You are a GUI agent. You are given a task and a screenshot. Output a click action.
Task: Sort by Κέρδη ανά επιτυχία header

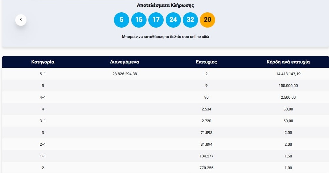(288, 62)
